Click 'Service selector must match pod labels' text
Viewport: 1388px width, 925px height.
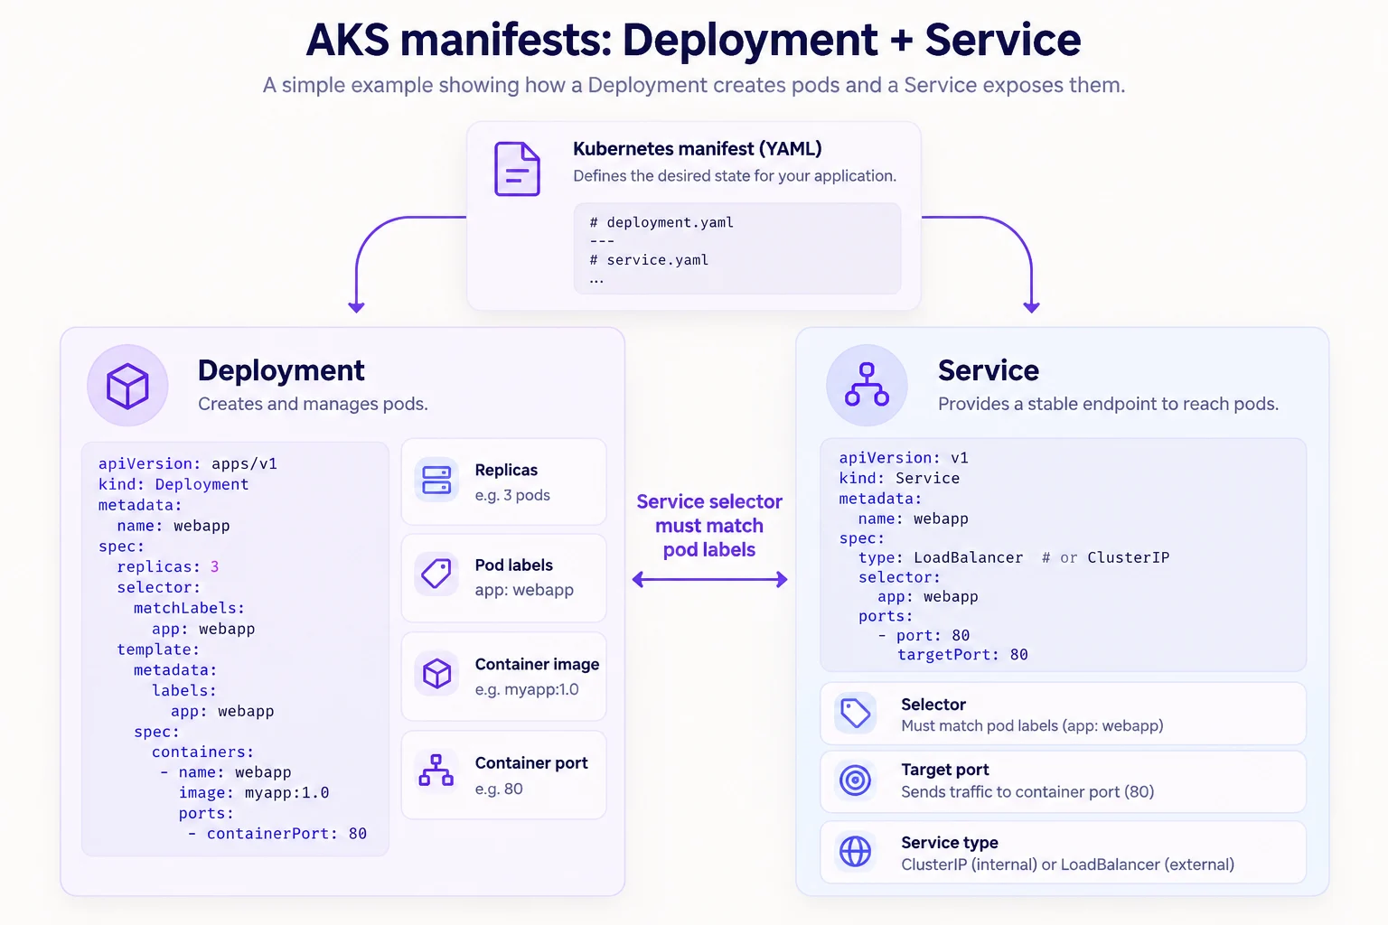(709, 526)
